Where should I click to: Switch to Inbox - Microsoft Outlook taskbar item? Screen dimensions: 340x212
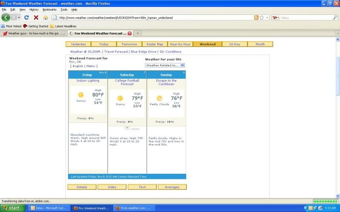click(49, 208)
